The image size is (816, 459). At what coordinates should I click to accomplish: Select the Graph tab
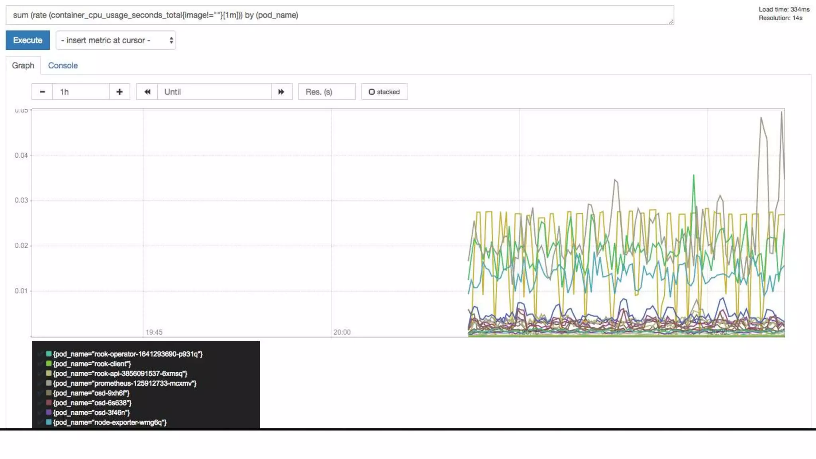click(x=23, y=65)
